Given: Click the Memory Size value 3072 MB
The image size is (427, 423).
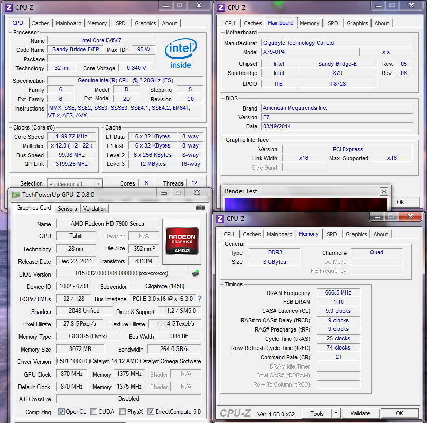Looking at the screenshot, I should tap(80, 349).
